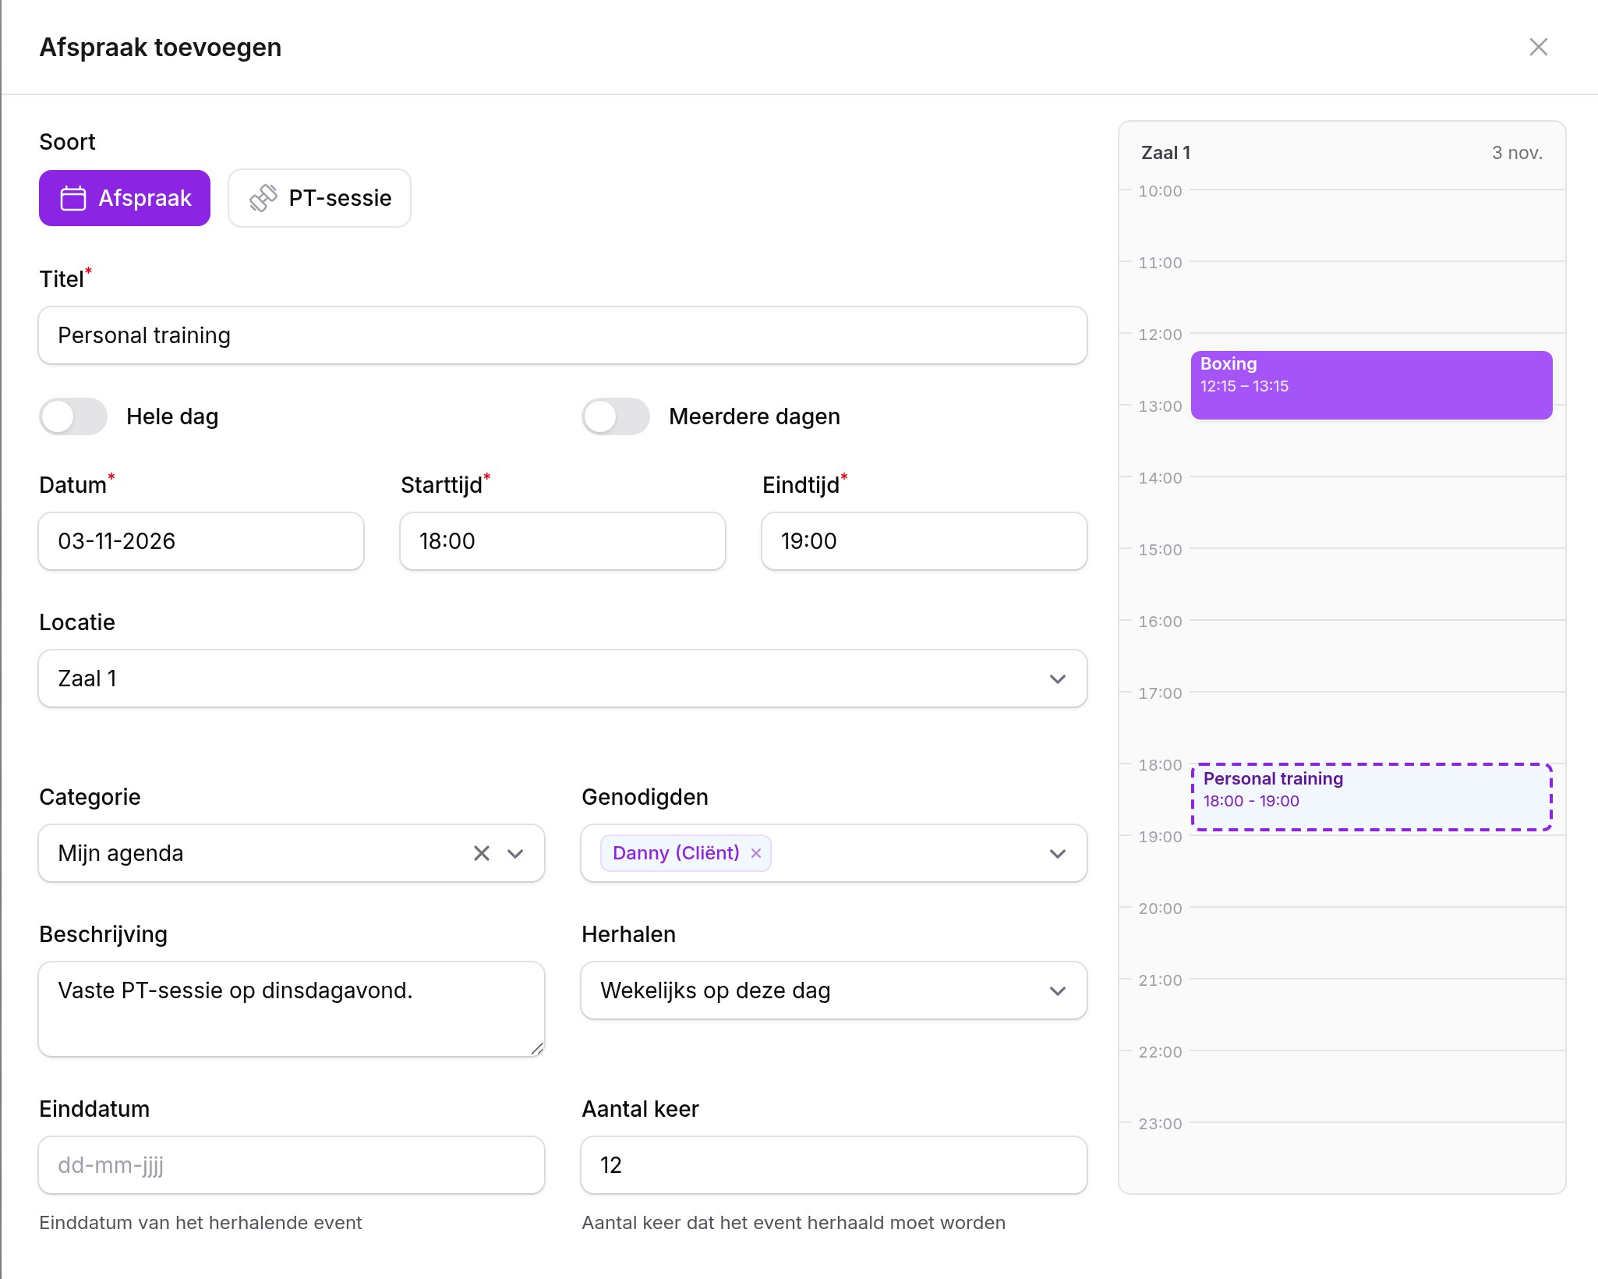Viewport: 1598px width, 1279px height.
Task: Click the Aantal keer field
Action: click(834, 1165)
